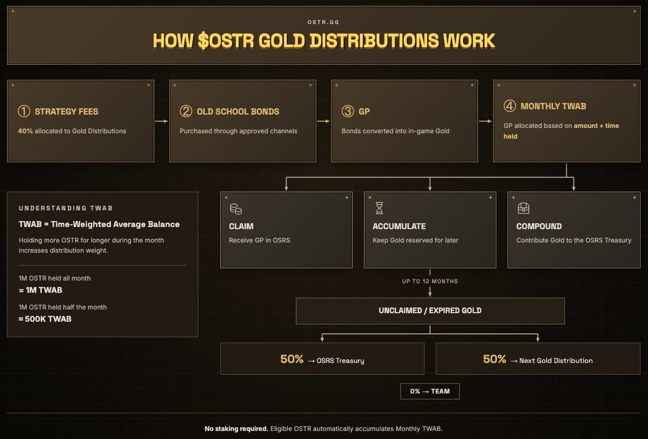Select the ACCUMULATE card heading
This screenshot has height=439, width=648.
point(399,227)
